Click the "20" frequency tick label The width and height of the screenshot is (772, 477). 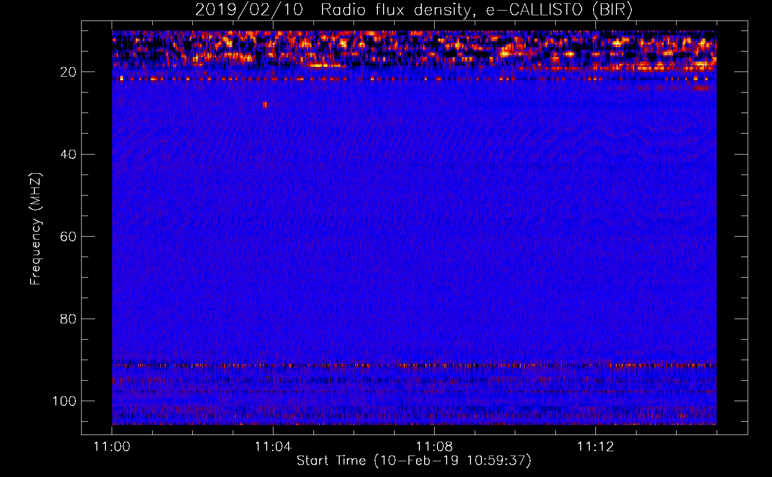coord(68,72)
